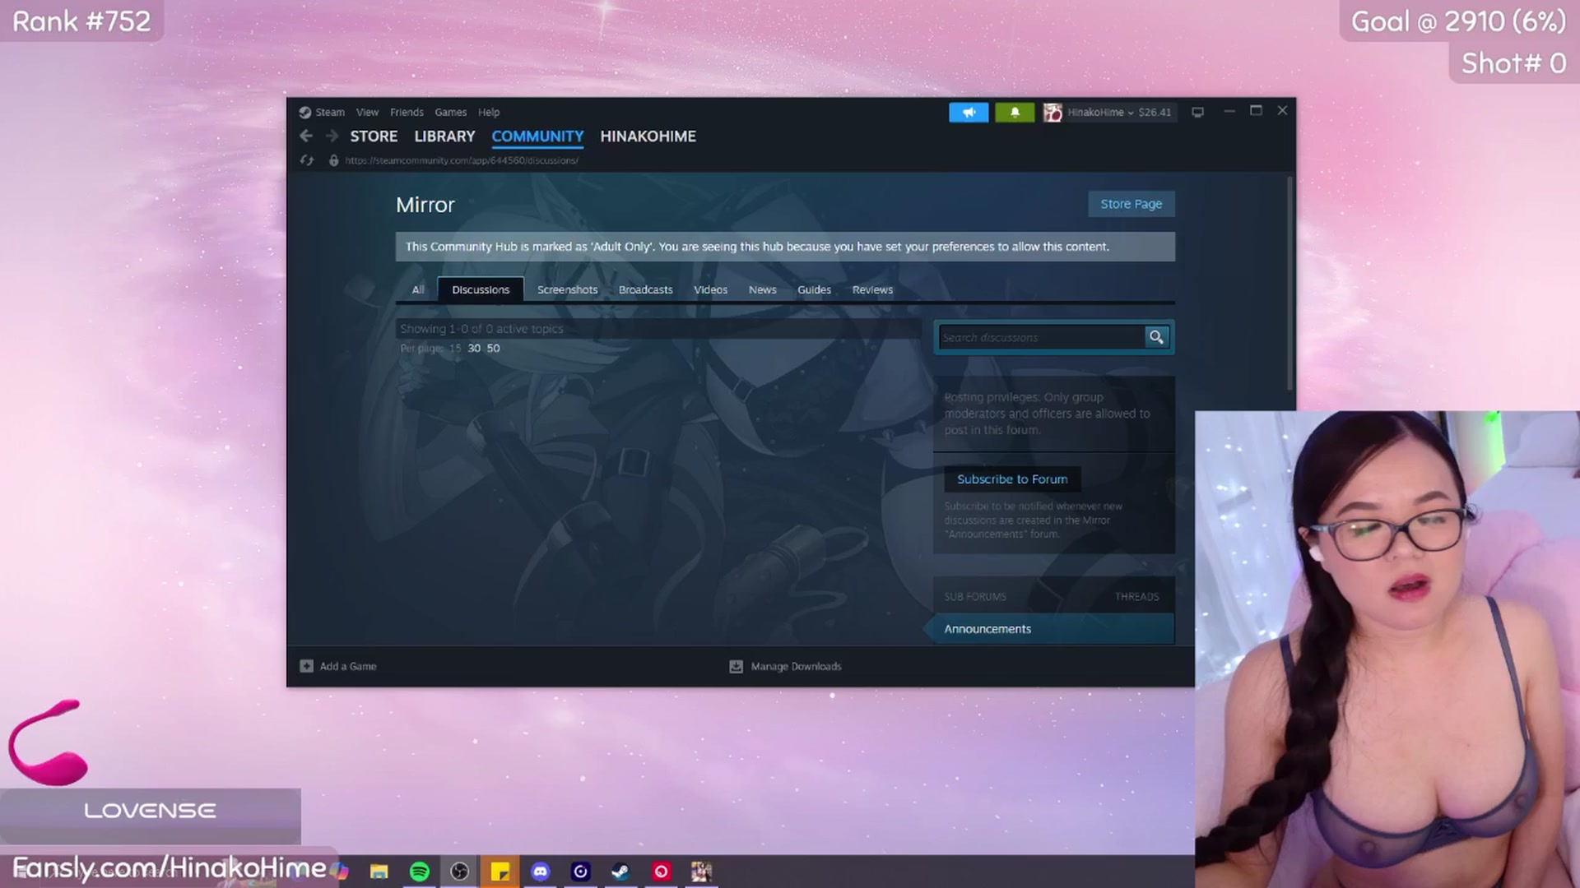Switch to the Broadcasts tab
Screen dimensions: 1580x888
pyautogui.click(x=645, y=289)
